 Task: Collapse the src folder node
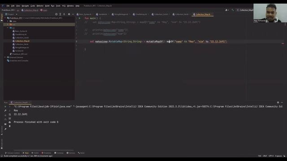click(8, 28)
